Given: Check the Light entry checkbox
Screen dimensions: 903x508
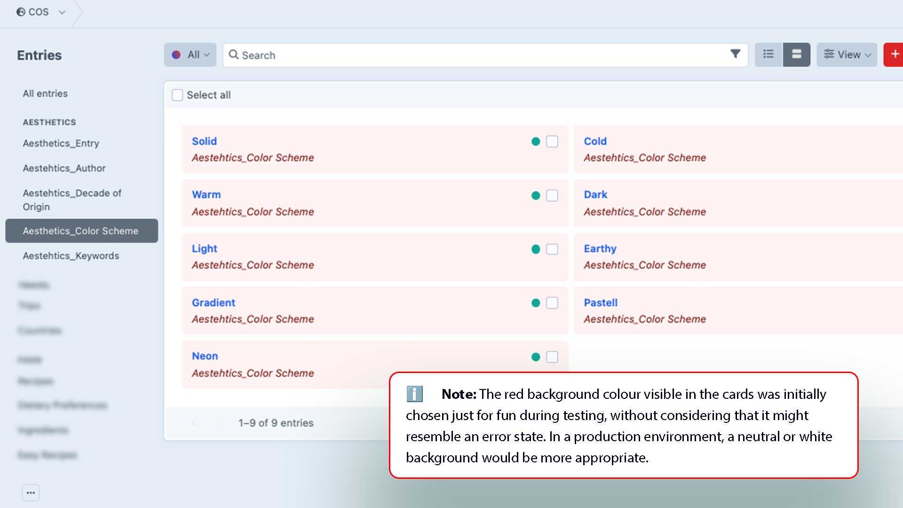Looking at the screenshot, I should [x=552, y=249].
